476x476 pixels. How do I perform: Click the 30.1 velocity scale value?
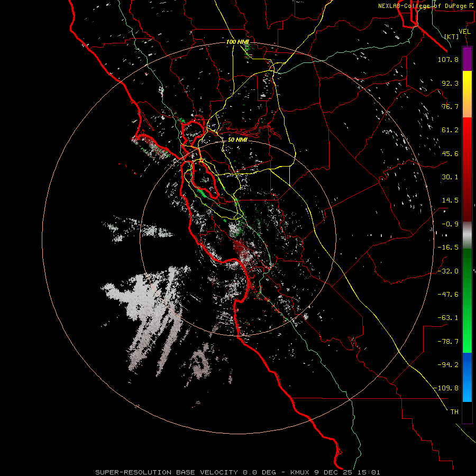coord(450,177)
